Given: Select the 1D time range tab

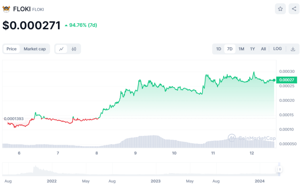Looking at the screenshot, I should click(219, 49).
